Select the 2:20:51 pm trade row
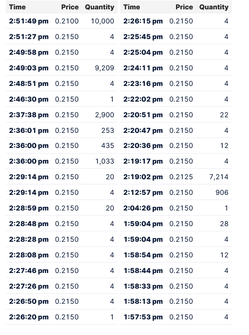This screenshot has height=335, width=249. click(176, 115)
